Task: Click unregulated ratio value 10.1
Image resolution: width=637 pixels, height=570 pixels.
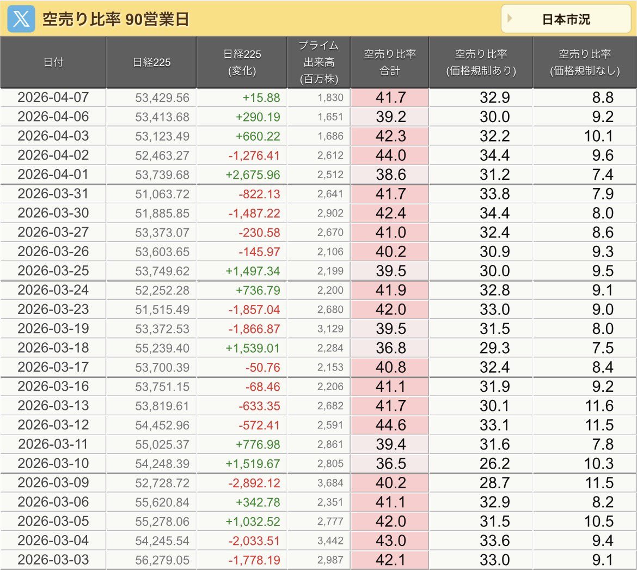Action: coord(599,136)
